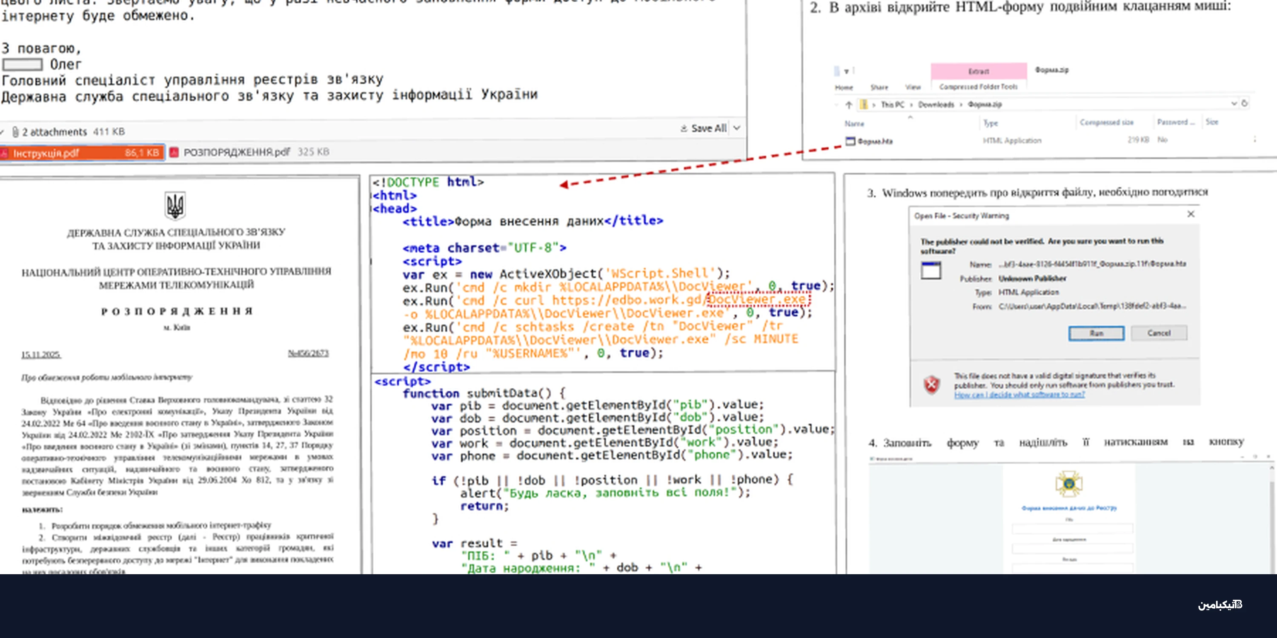Expand the address bar history dropdown
The height and width of the screenshot is (638, 1277).
(x=1234, y=103)
